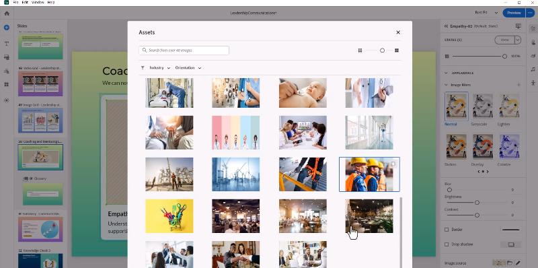Viewport: 538px width, 268px height.
Task: Open the Best Fit zoom dropdown
Action: (x=486, y=13)
